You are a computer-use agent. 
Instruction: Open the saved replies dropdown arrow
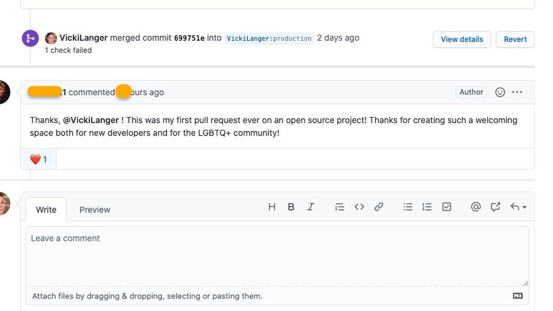(x=518, y=207)
